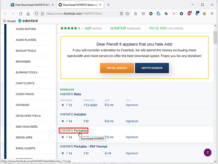Click the PAYPAL DONATE button

117,68
